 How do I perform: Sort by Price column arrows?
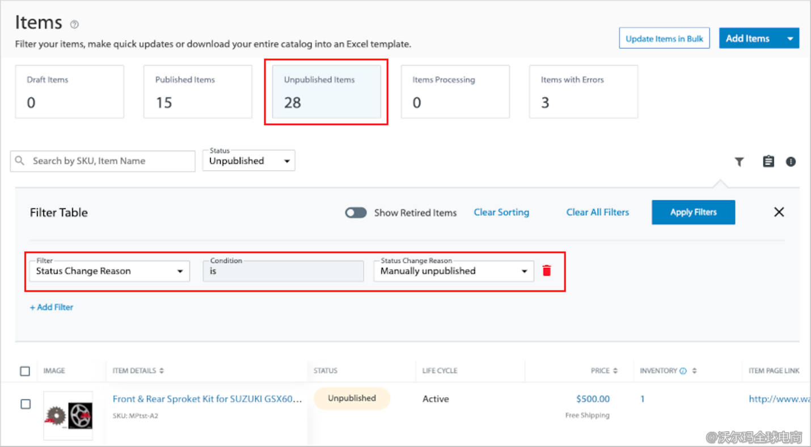pyautogui.click(x=615, y=371)
